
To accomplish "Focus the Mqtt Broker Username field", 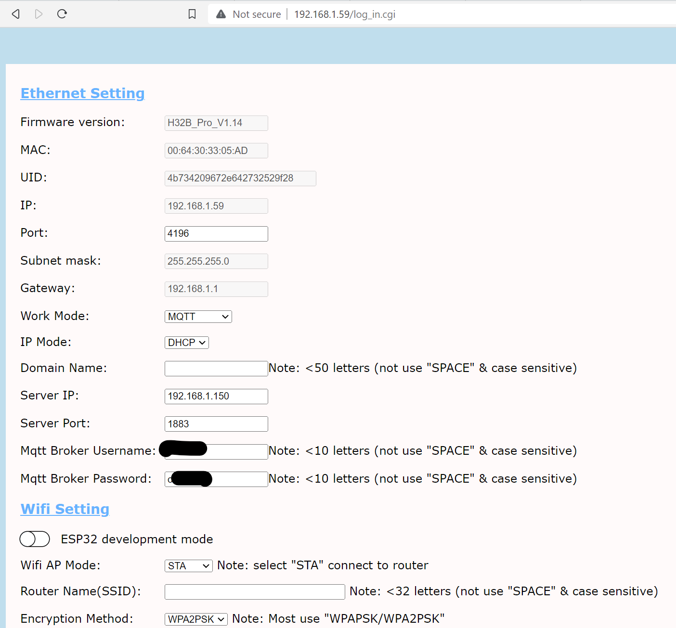I will click(x=237, y=452).
